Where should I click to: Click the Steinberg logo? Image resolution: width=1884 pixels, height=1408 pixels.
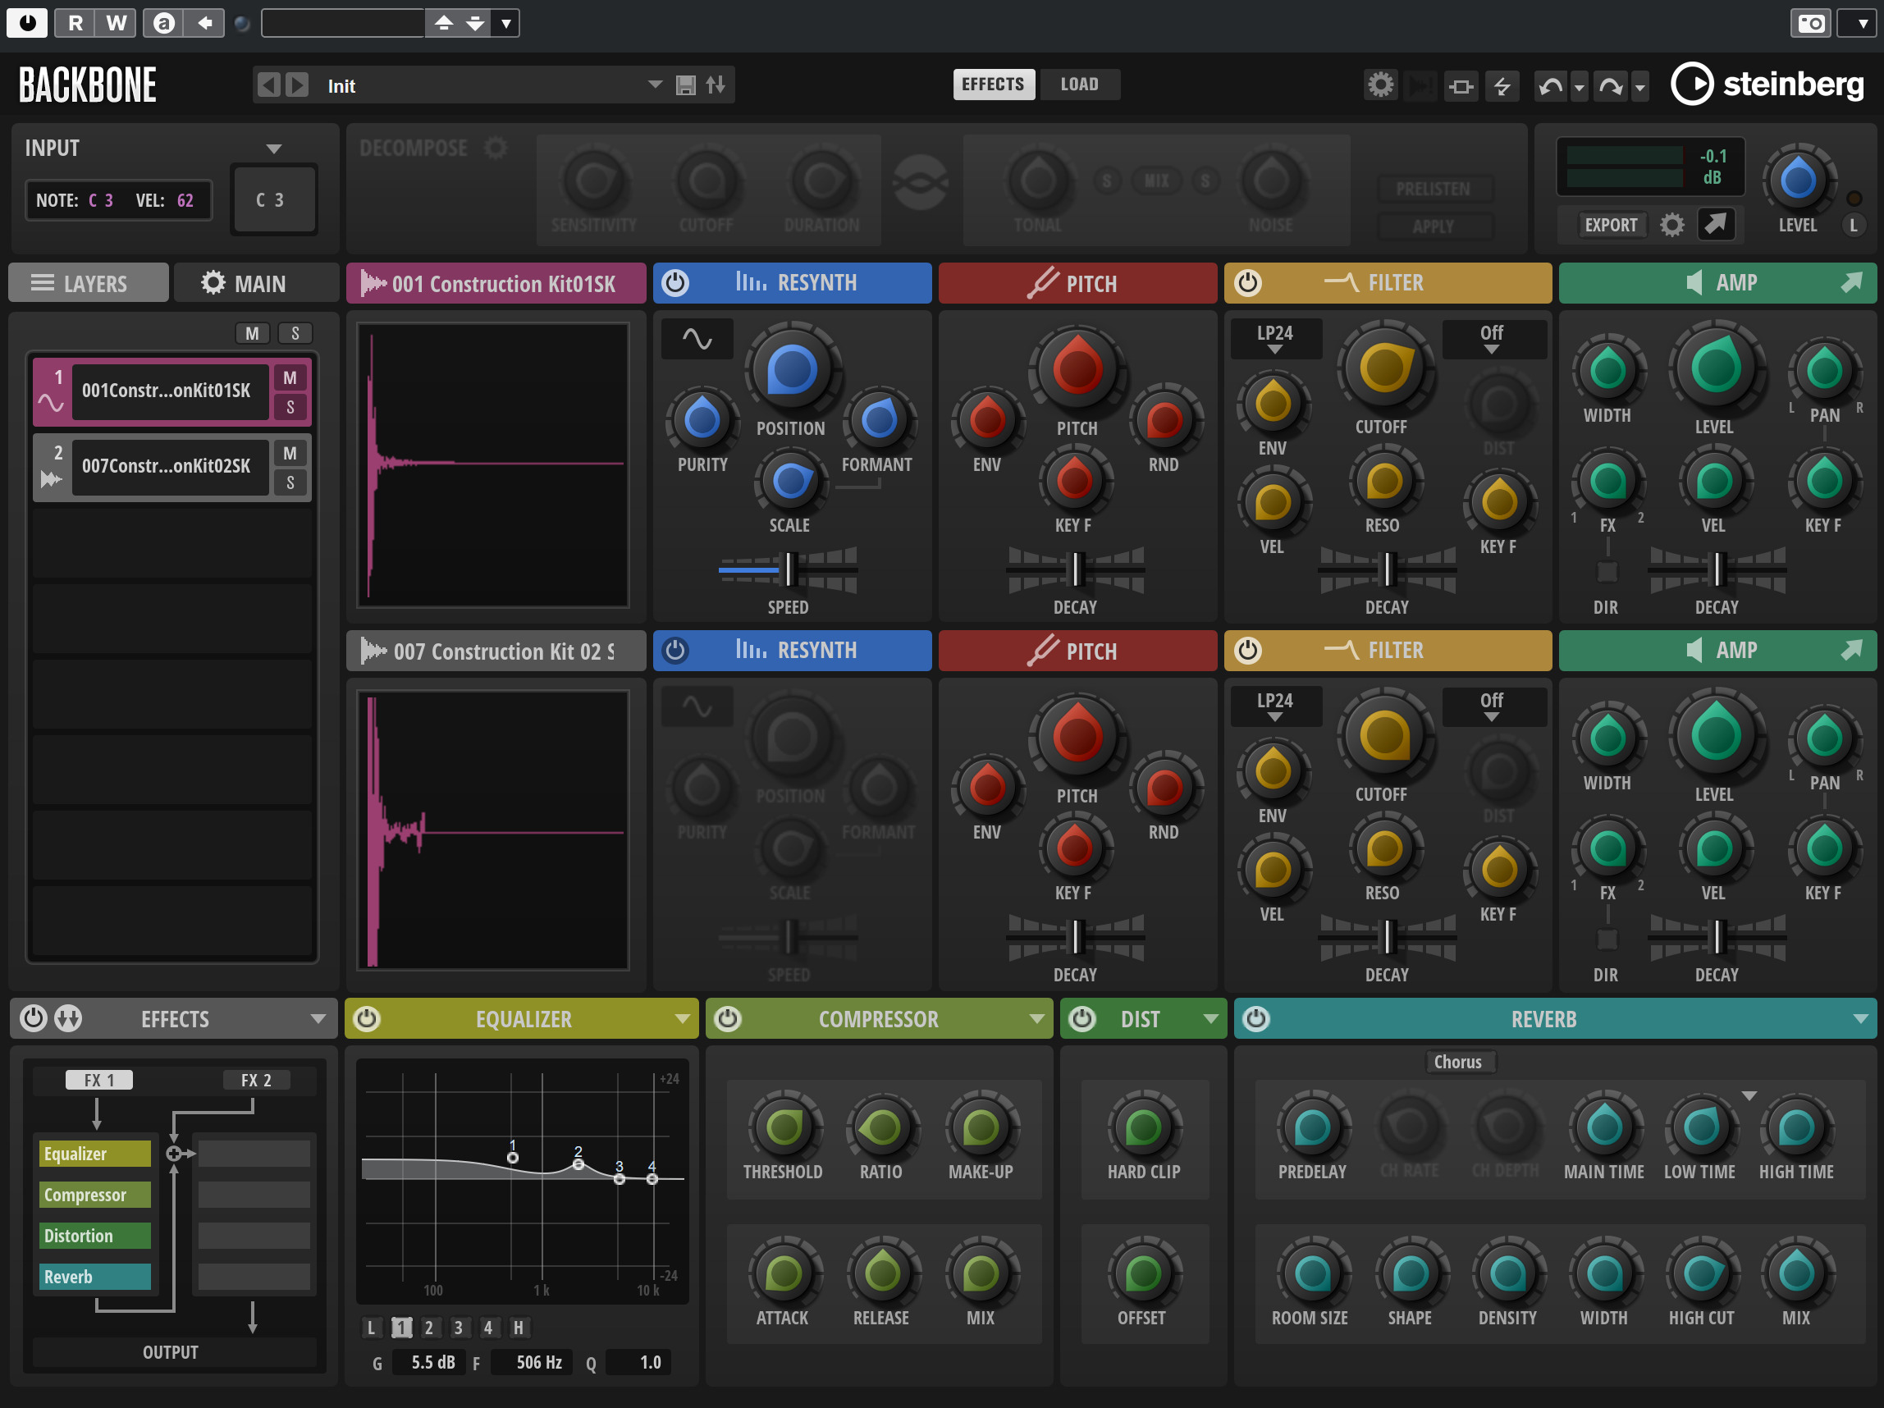tap(1767, 84)
